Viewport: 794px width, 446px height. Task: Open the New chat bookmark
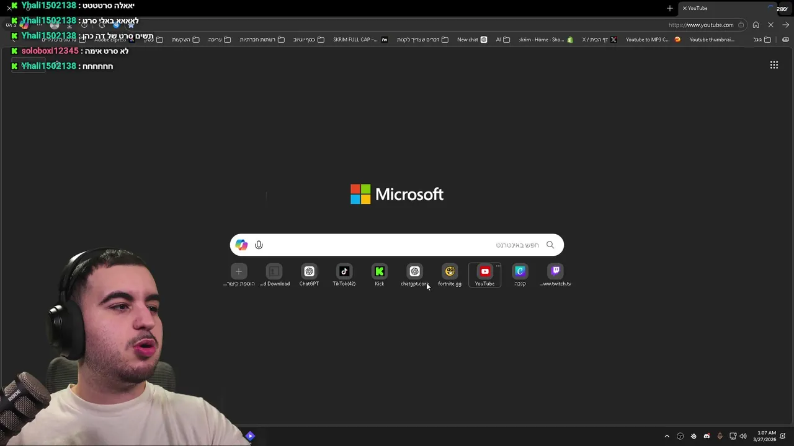pyautogui.click(x=472, y=40)
